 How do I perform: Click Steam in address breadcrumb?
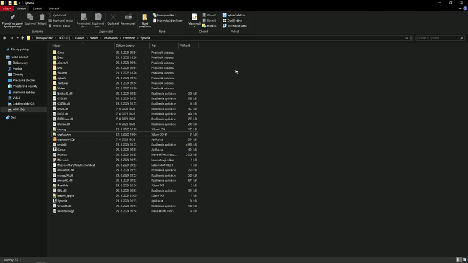pyautogui.click(x=94, y=38)
